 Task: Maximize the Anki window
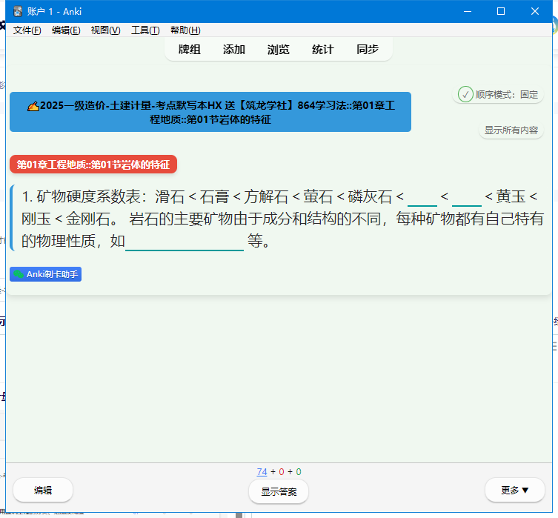501,11
